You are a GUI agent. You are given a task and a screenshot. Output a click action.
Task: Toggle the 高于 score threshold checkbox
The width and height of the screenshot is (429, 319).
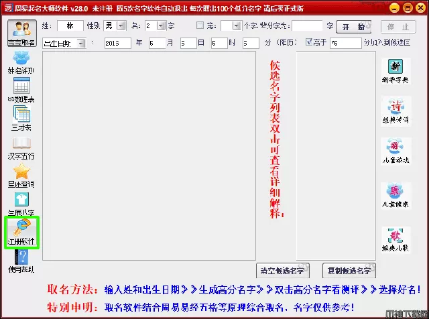pyautogui.click(x=309, y=42)
